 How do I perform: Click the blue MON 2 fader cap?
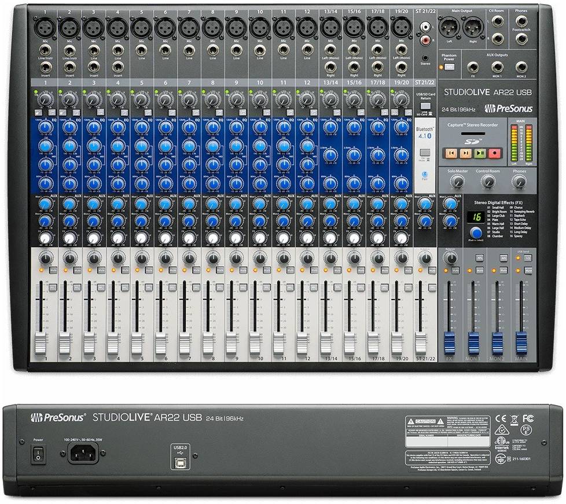(497, 343)
